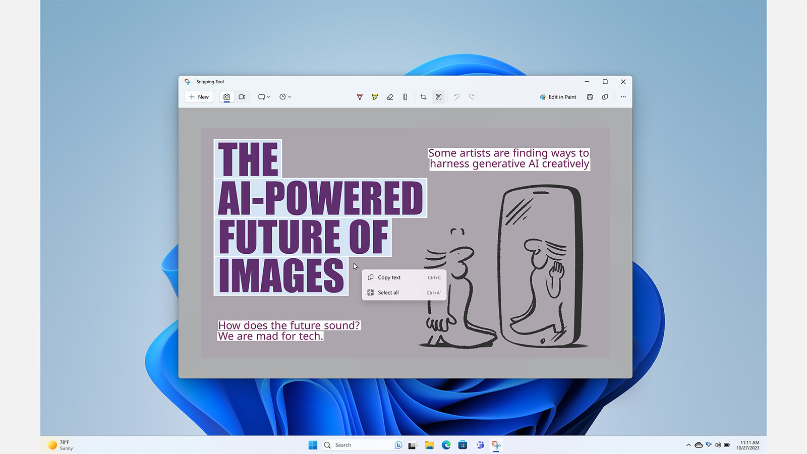Open the snipping shape mode dropdown
This screenshot has width=807, height=454.
click(x=264, y=97)
